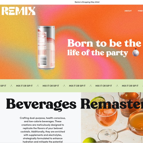143x143 pixels.
Task: Click the barcode on the beverage can
Action: [x=43, y=61]
